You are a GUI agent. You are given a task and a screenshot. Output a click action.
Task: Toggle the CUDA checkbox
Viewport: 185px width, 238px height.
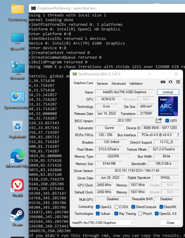click(x=116, y=207)
